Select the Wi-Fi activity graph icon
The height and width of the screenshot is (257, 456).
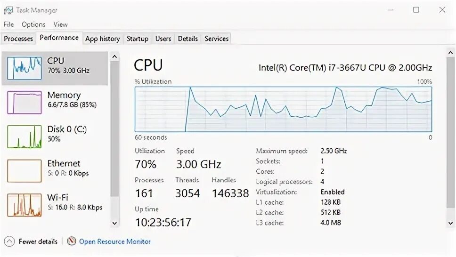click(x=24, y=205)
